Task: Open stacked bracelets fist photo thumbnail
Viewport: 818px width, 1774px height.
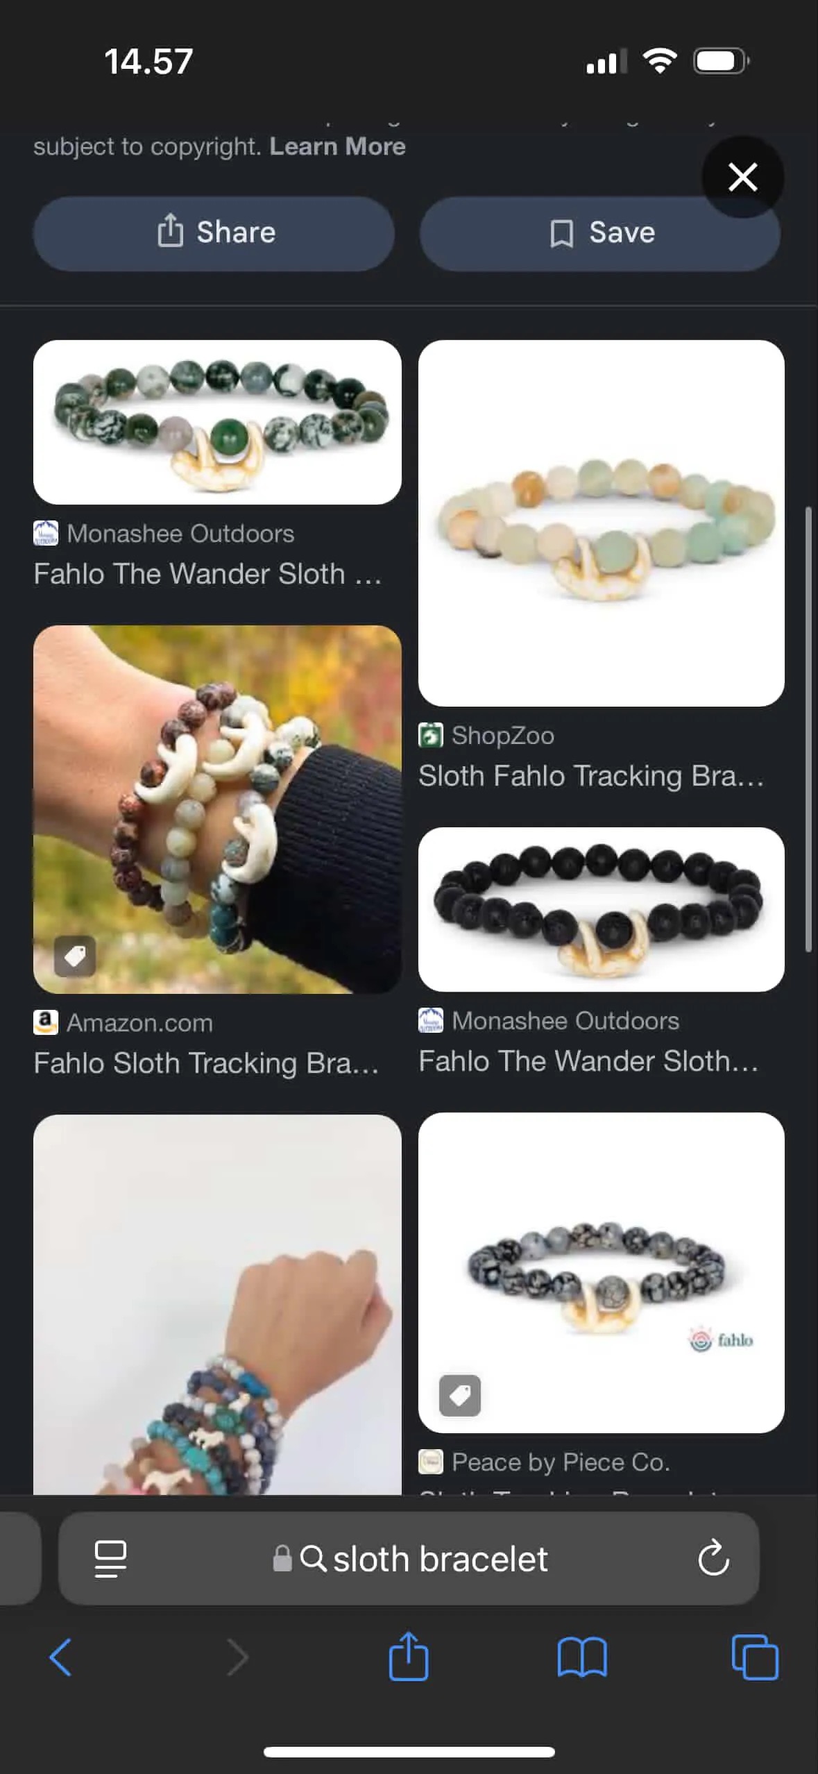Action: (x=217, y=1304)
